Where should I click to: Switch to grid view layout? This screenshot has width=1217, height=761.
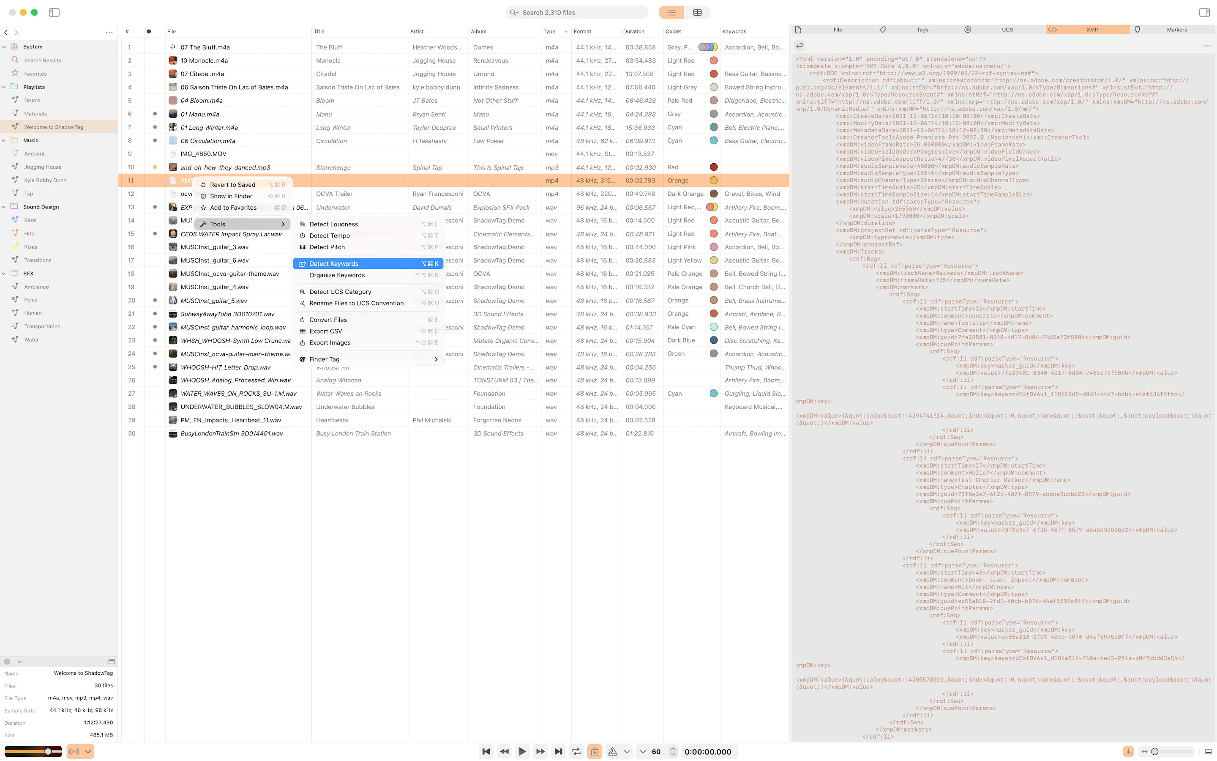pos(697,12)
